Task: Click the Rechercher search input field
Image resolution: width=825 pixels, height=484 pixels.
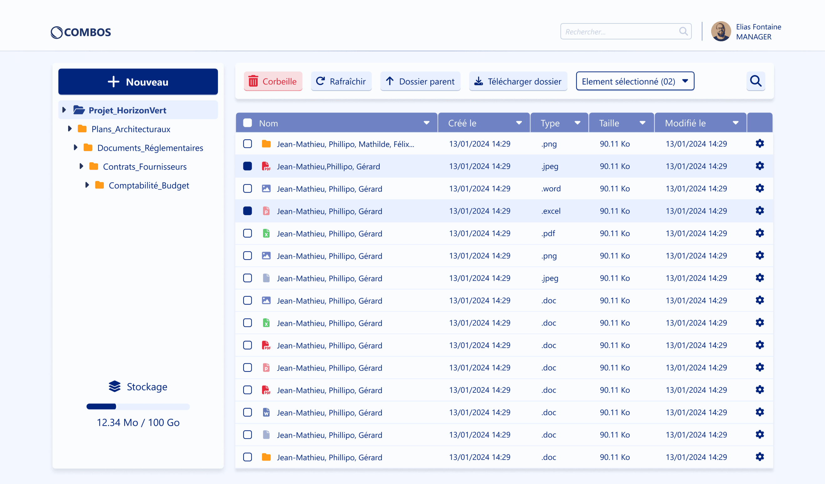Action: point(625,31)
